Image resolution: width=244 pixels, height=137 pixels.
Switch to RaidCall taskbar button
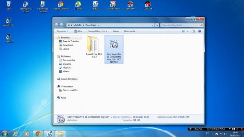pos(49,134)
